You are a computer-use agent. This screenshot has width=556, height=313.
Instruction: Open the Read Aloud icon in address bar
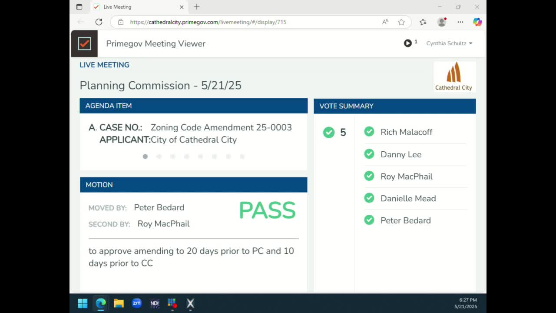385,22
